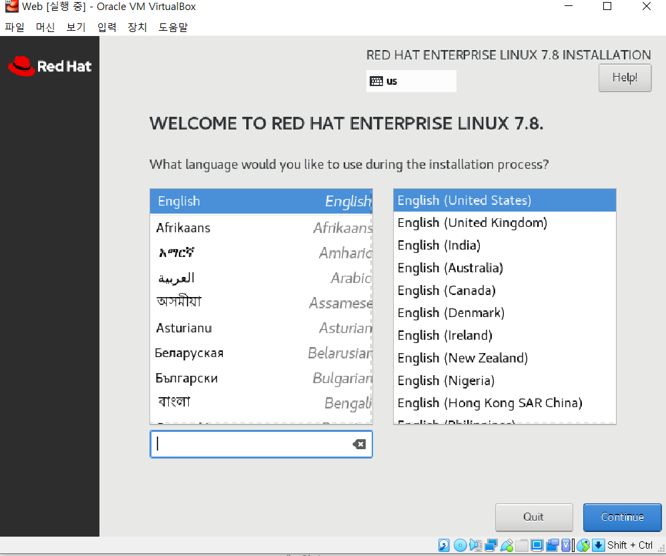Click the USB devices status icon
This screenshot has height=556, width=666.
click(507, 545)
